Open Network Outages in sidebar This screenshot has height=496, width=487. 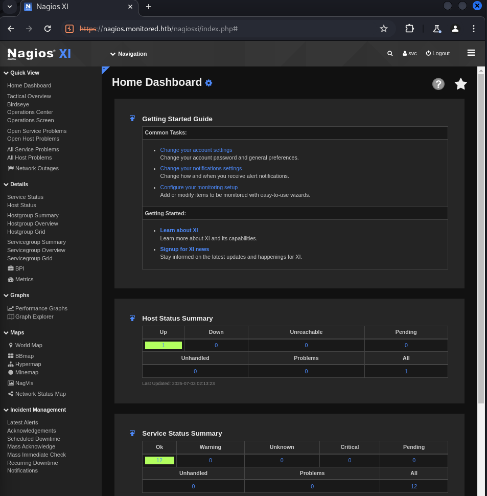point(33,168)
